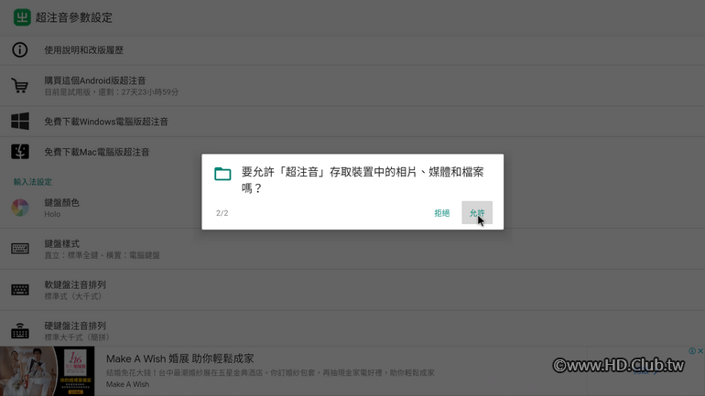Click the folder icon in permission dialog
This screenshot has height=396, width=705.
pos(222,174)
